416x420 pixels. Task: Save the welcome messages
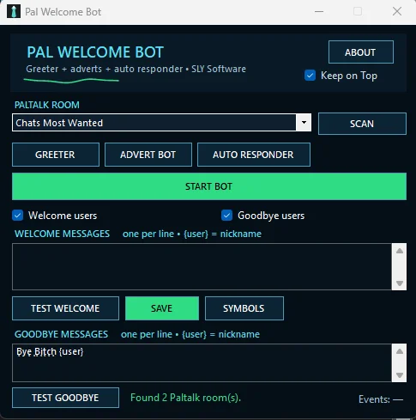point(162,308)
